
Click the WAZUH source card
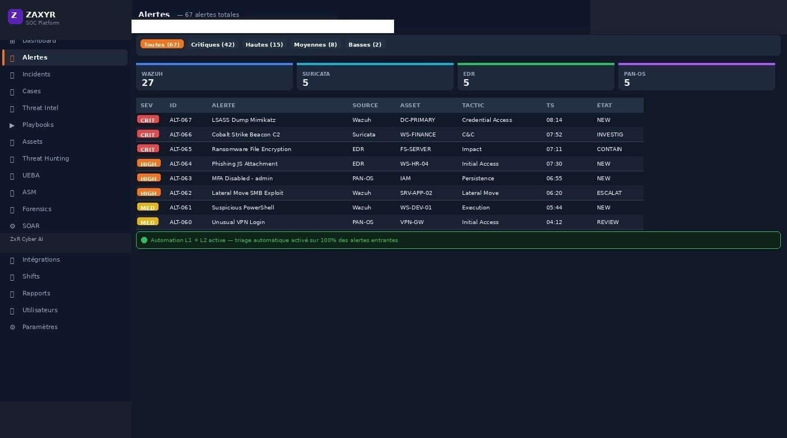point(214,76)
